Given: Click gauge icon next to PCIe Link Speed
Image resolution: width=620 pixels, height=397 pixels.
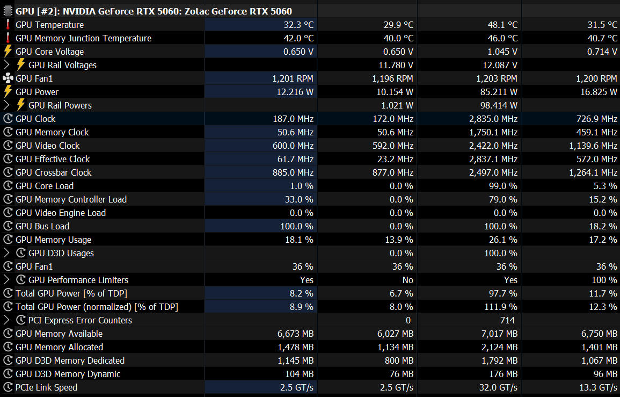Looking at the screenshot, I should [x=8, y=387].
